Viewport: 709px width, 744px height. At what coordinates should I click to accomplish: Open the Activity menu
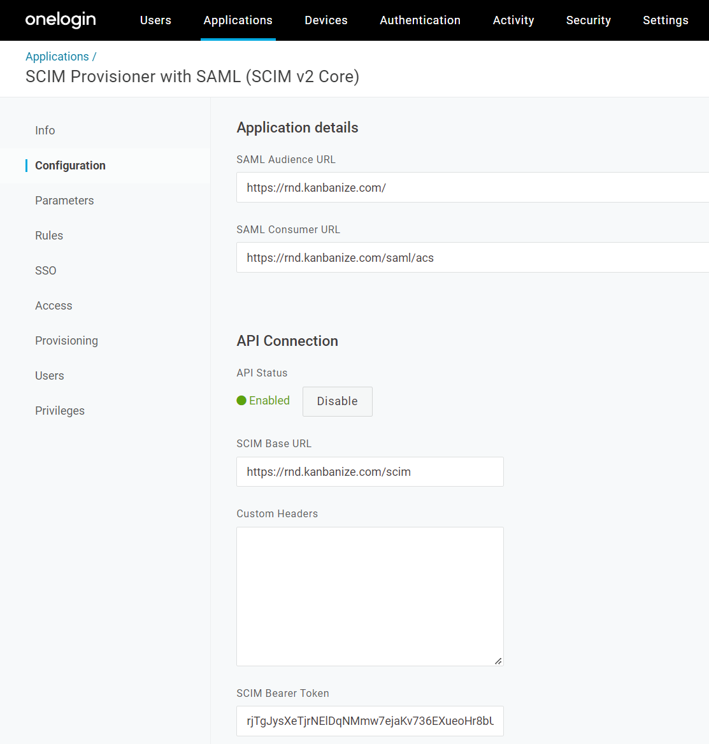[x=513, y=20]
